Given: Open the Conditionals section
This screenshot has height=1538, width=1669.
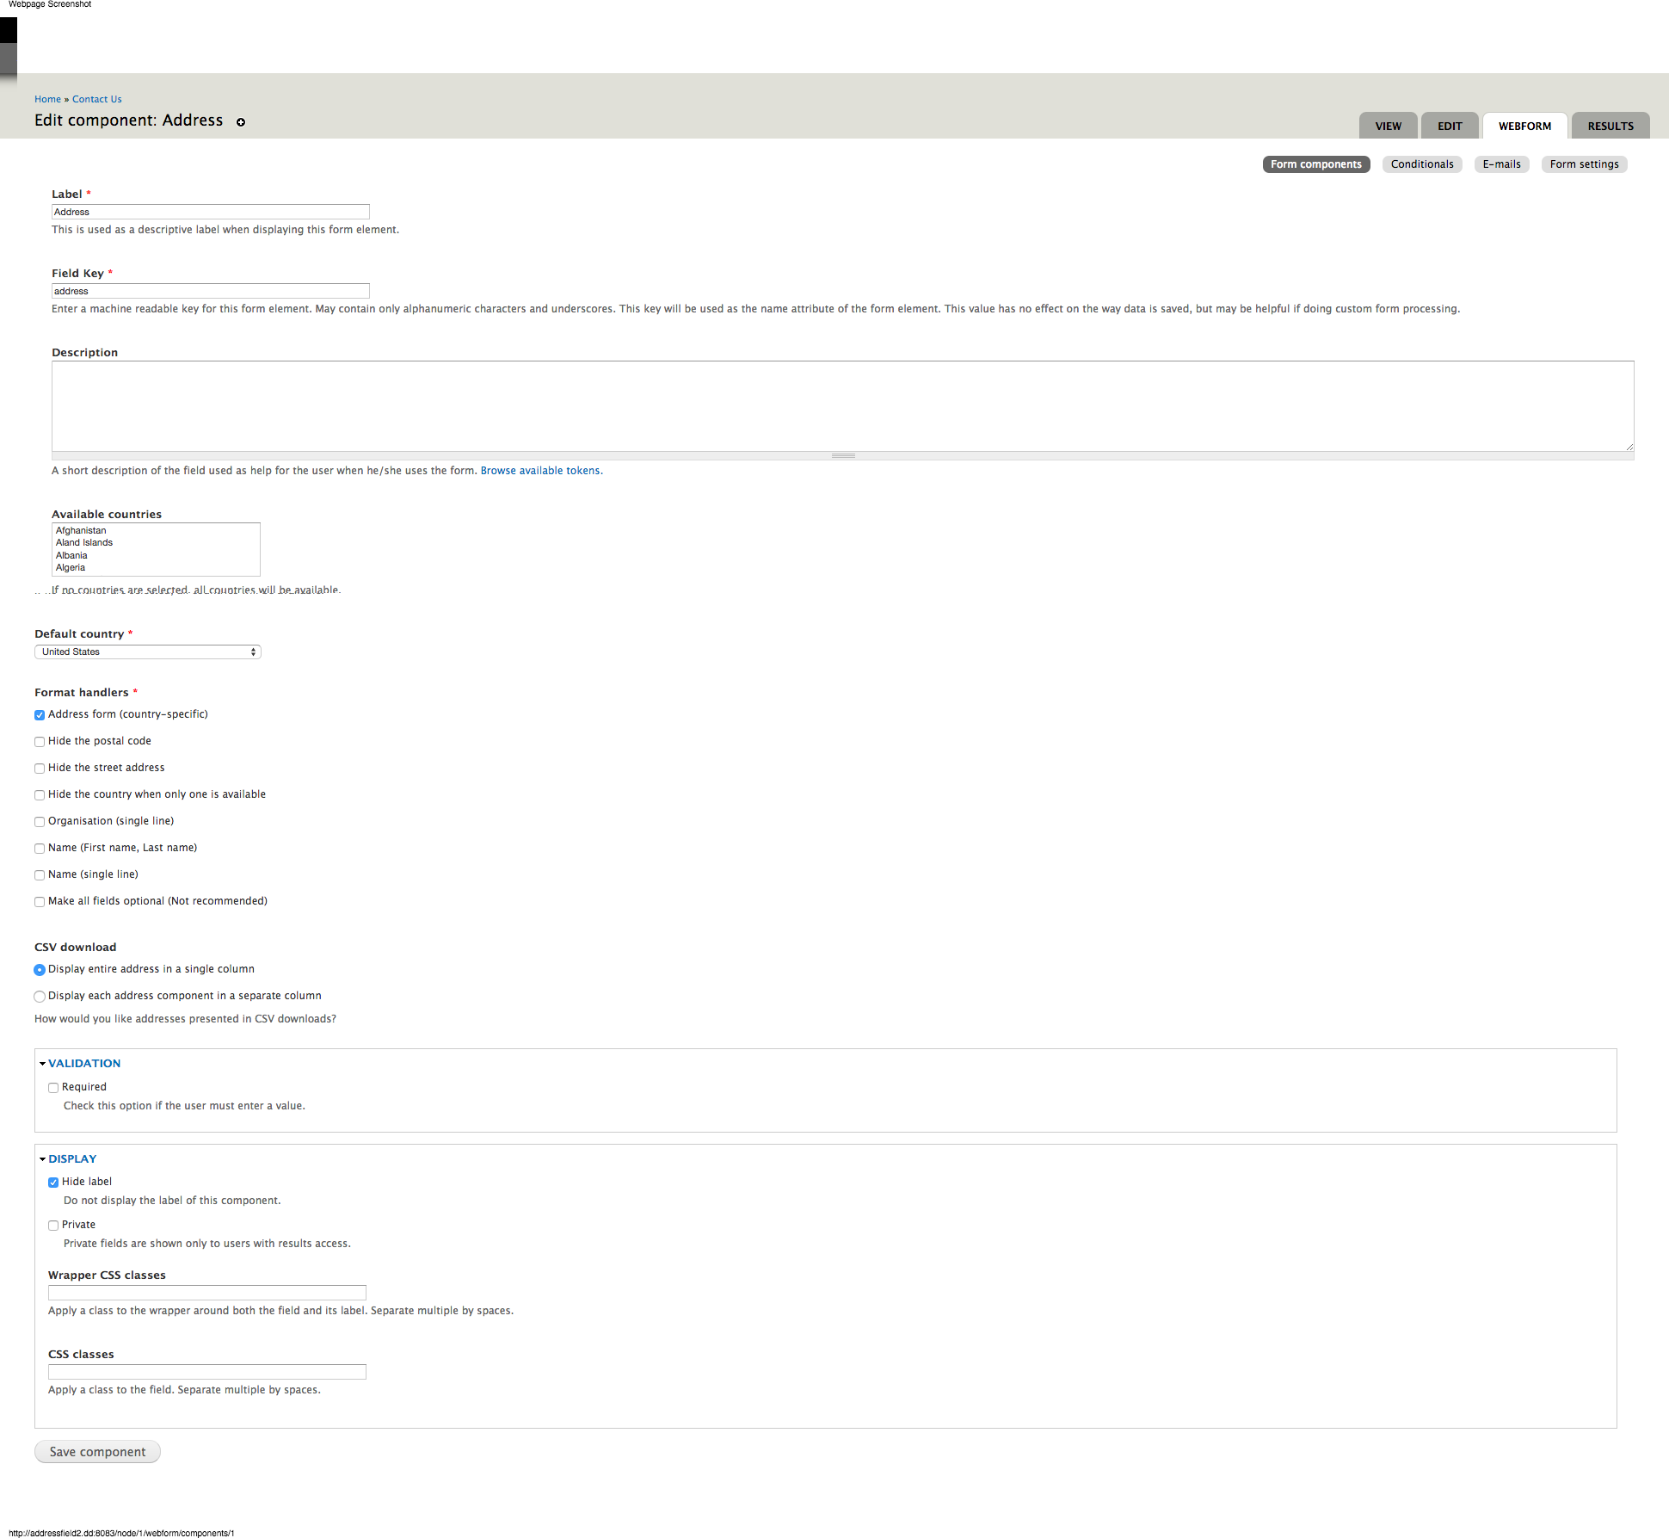Looking at the screenshot, I should [1422, 164].
